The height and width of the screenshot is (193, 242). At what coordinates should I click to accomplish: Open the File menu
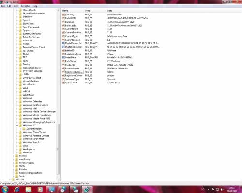coord(3,6)
